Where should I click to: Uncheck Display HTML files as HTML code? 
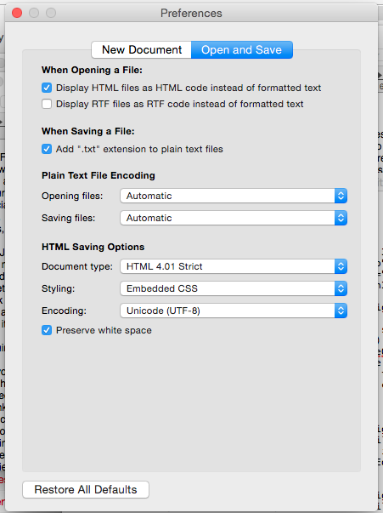(x=47, y=88)
